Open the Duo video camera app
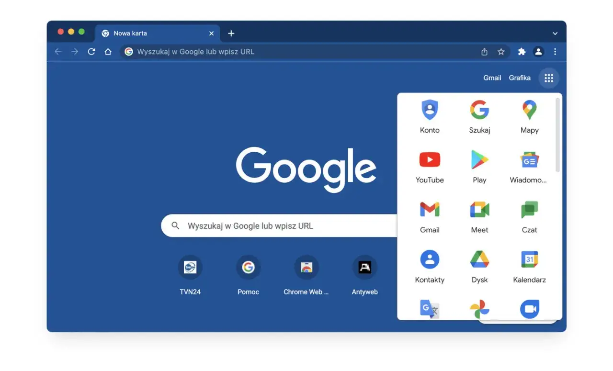 tap(529, 309)
